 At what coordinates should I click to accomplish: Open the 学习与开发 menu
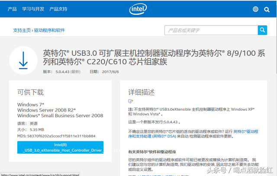(x=33, y=9)
